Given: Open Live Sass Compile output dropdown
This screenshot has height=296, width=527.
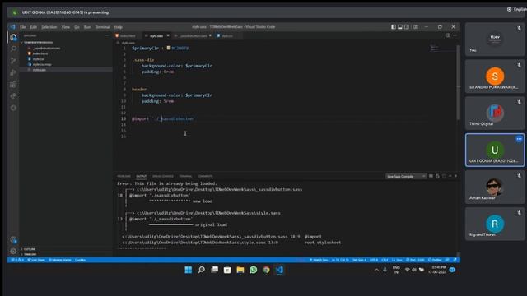Looking at the screenshot, I should [x=406, y=176].
